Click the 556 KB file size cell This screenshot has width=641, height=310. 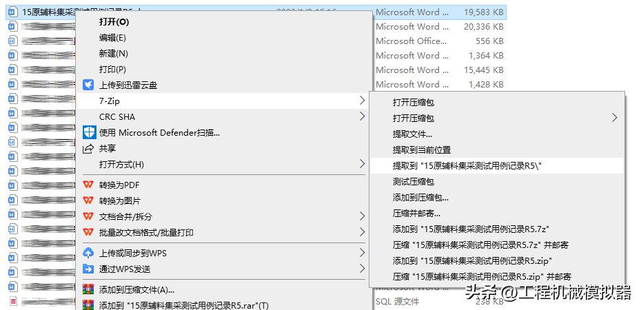[489, 41]
